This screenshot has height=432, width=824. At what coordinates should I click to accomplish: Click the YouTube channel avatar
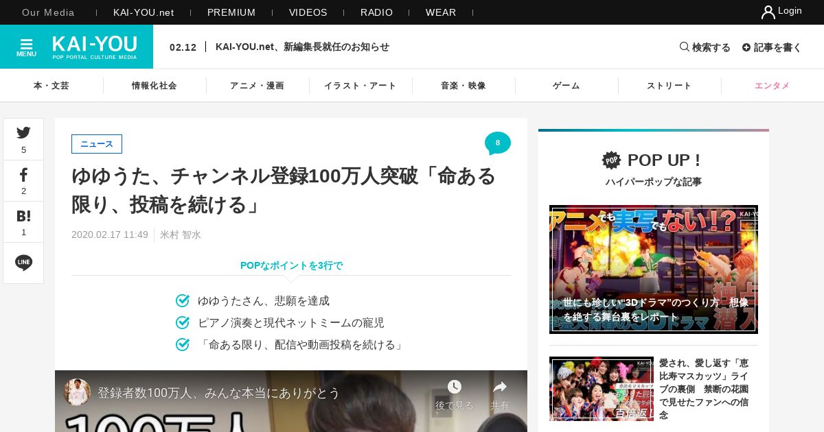coord(77,392)
